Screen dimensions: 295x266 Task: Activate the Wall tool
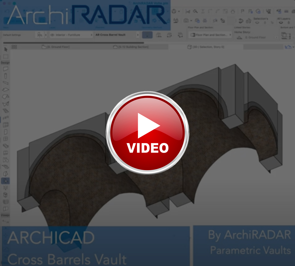(6, 69)
